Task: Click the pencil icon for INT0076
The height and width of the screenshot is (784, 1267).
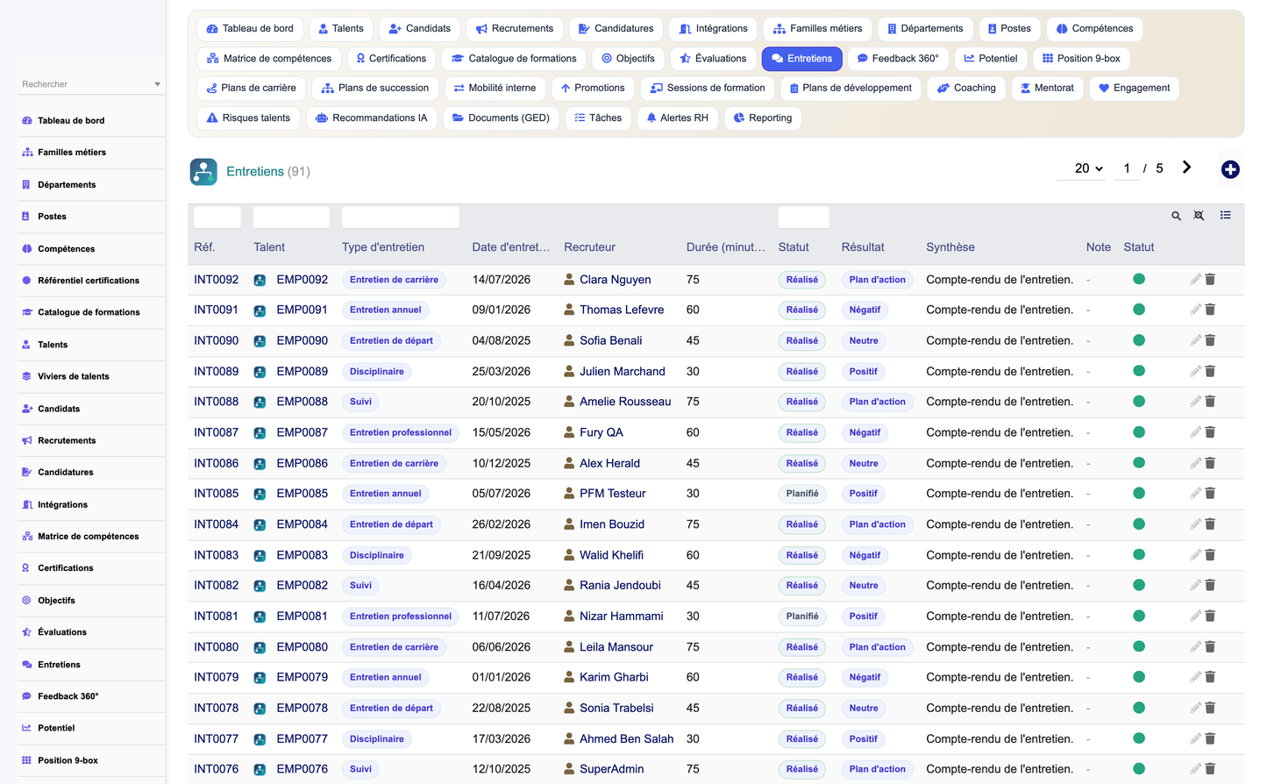Action: coord(1195,768)
